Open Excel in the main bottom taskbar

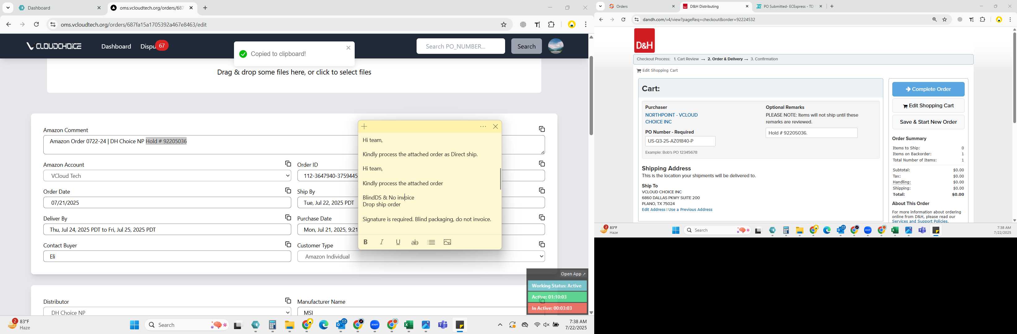(409, 325)
